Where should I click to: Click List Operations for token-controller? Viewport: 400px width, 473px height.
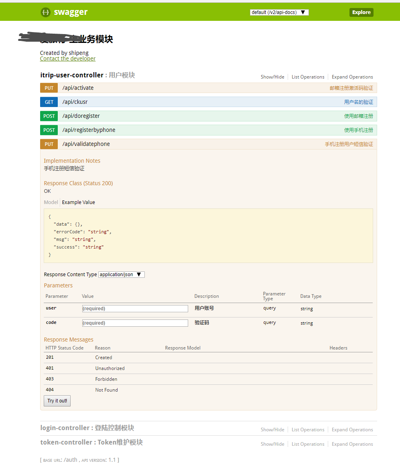point(308,445)
